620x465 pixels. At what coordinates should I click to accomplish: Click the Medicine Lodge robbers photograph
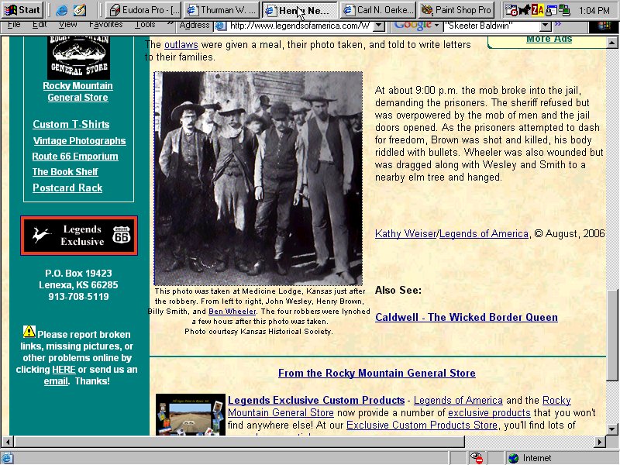258,178
